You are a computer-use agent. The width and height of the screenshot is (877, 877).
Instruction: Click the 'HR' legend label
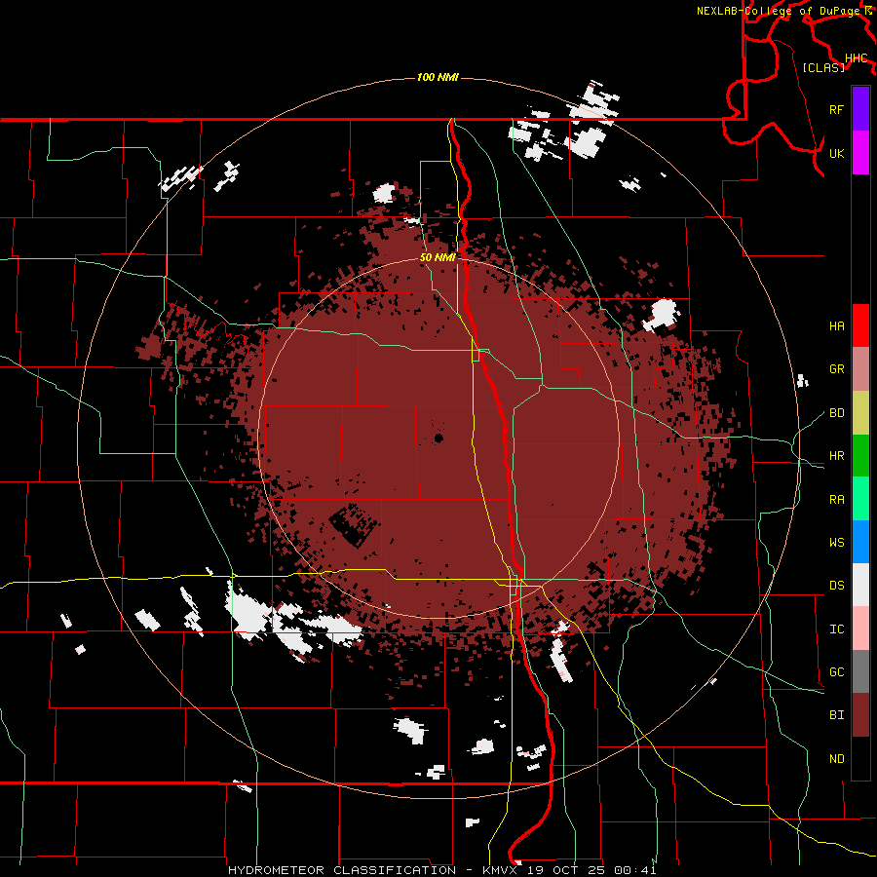[x=836, y=456]
